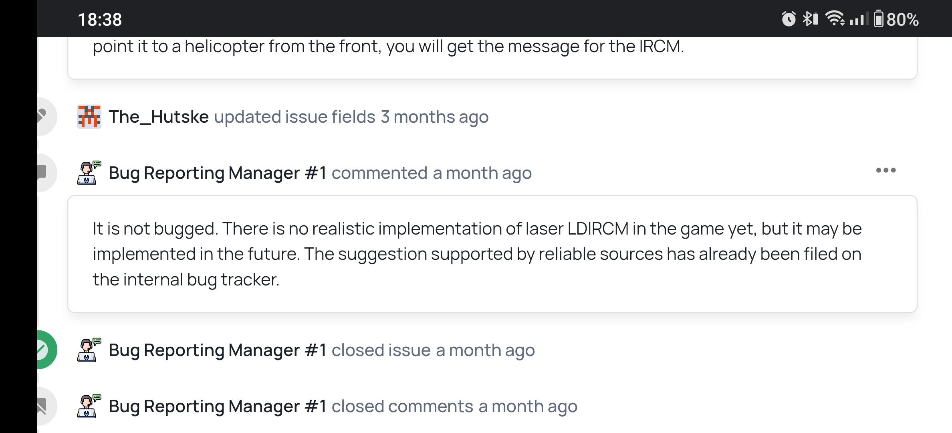Open The_Hutske's user profile link
Image resolution: width=952 pixels, height=433 pixels.
[159, 117]
